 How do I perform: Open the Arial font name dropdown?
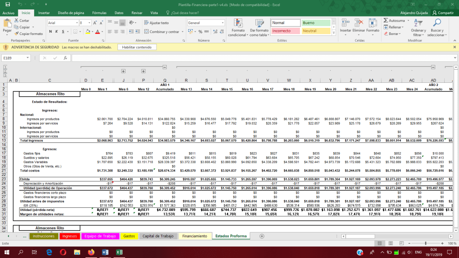(77, 23)
